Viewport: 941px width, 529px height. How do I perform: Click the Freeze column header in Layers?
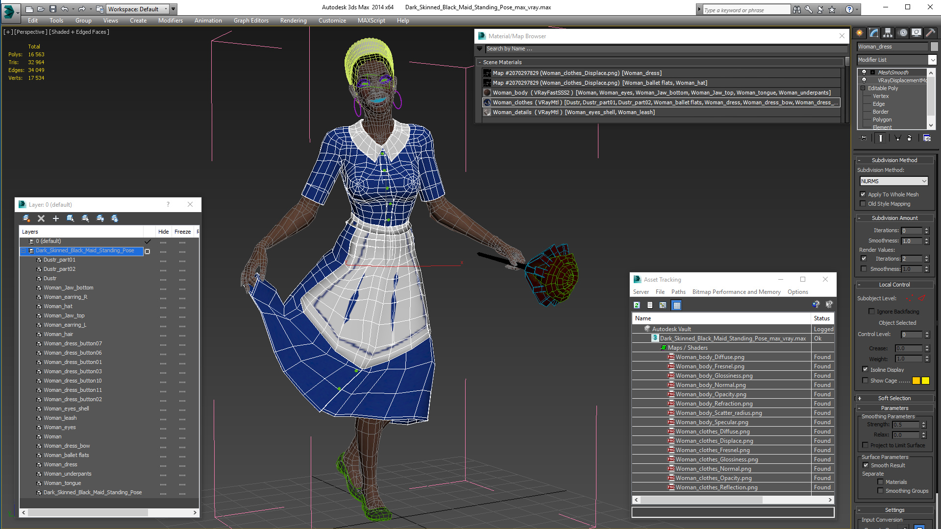coord(182,232)
